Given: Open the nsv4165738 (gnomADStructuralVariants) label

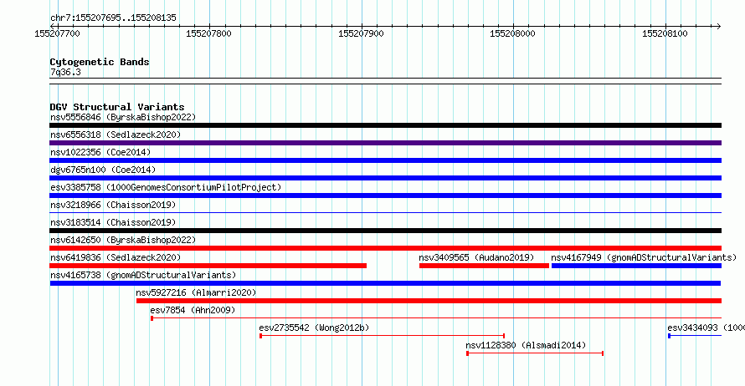Looking at the screenshot, I should tap(143, 275).
